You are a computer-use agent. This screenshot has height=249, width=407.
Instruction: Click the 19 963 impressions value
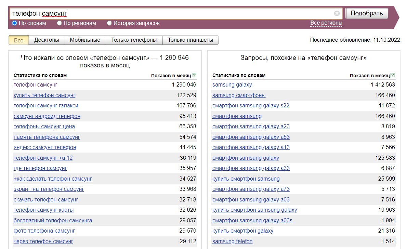coord(386,210)
